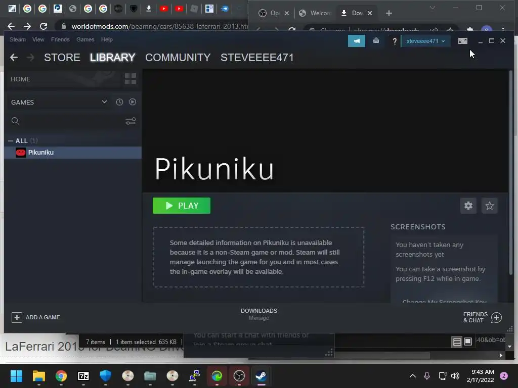
Task: Open steveeee471 account dropdown
Action: click(425, 41)
